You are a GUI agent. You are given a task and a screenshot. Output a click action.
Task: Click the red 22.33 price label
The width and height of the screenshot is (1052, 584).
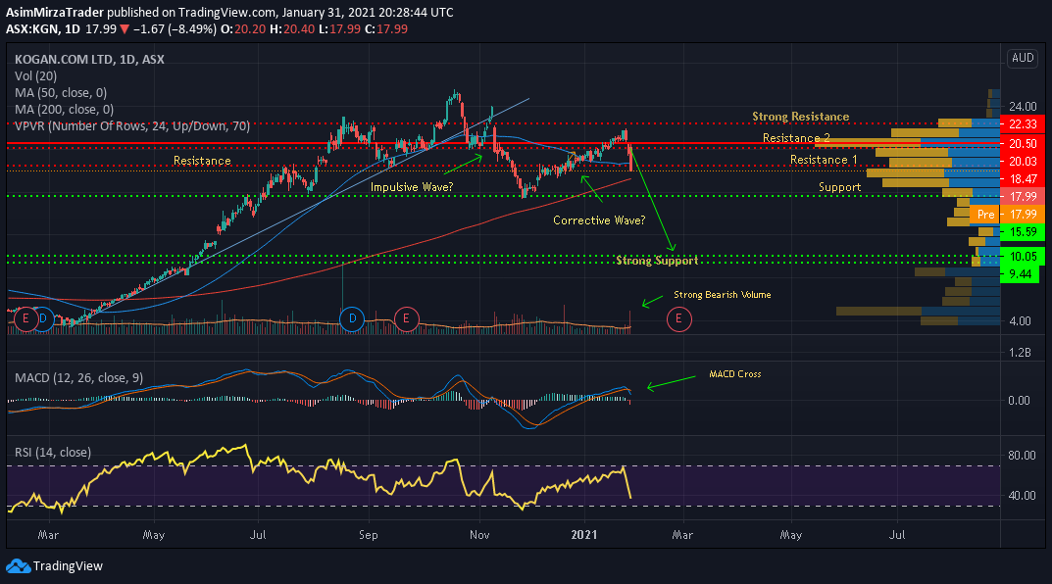[x=1023, y=124]
